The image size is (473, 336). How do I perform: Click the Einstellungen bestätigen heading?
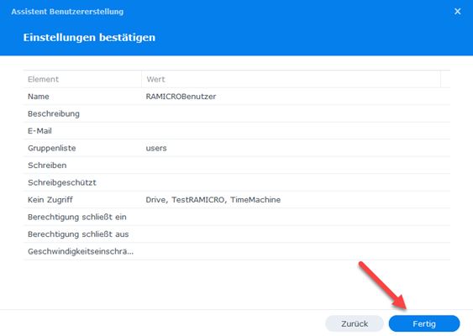pyautogui.click(x=89, y=38)
